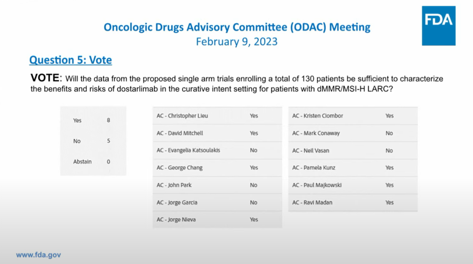Select the Paul Majkowski vote row
The height and width of the screenshot is (264, 473).
[x=353, y=185]
